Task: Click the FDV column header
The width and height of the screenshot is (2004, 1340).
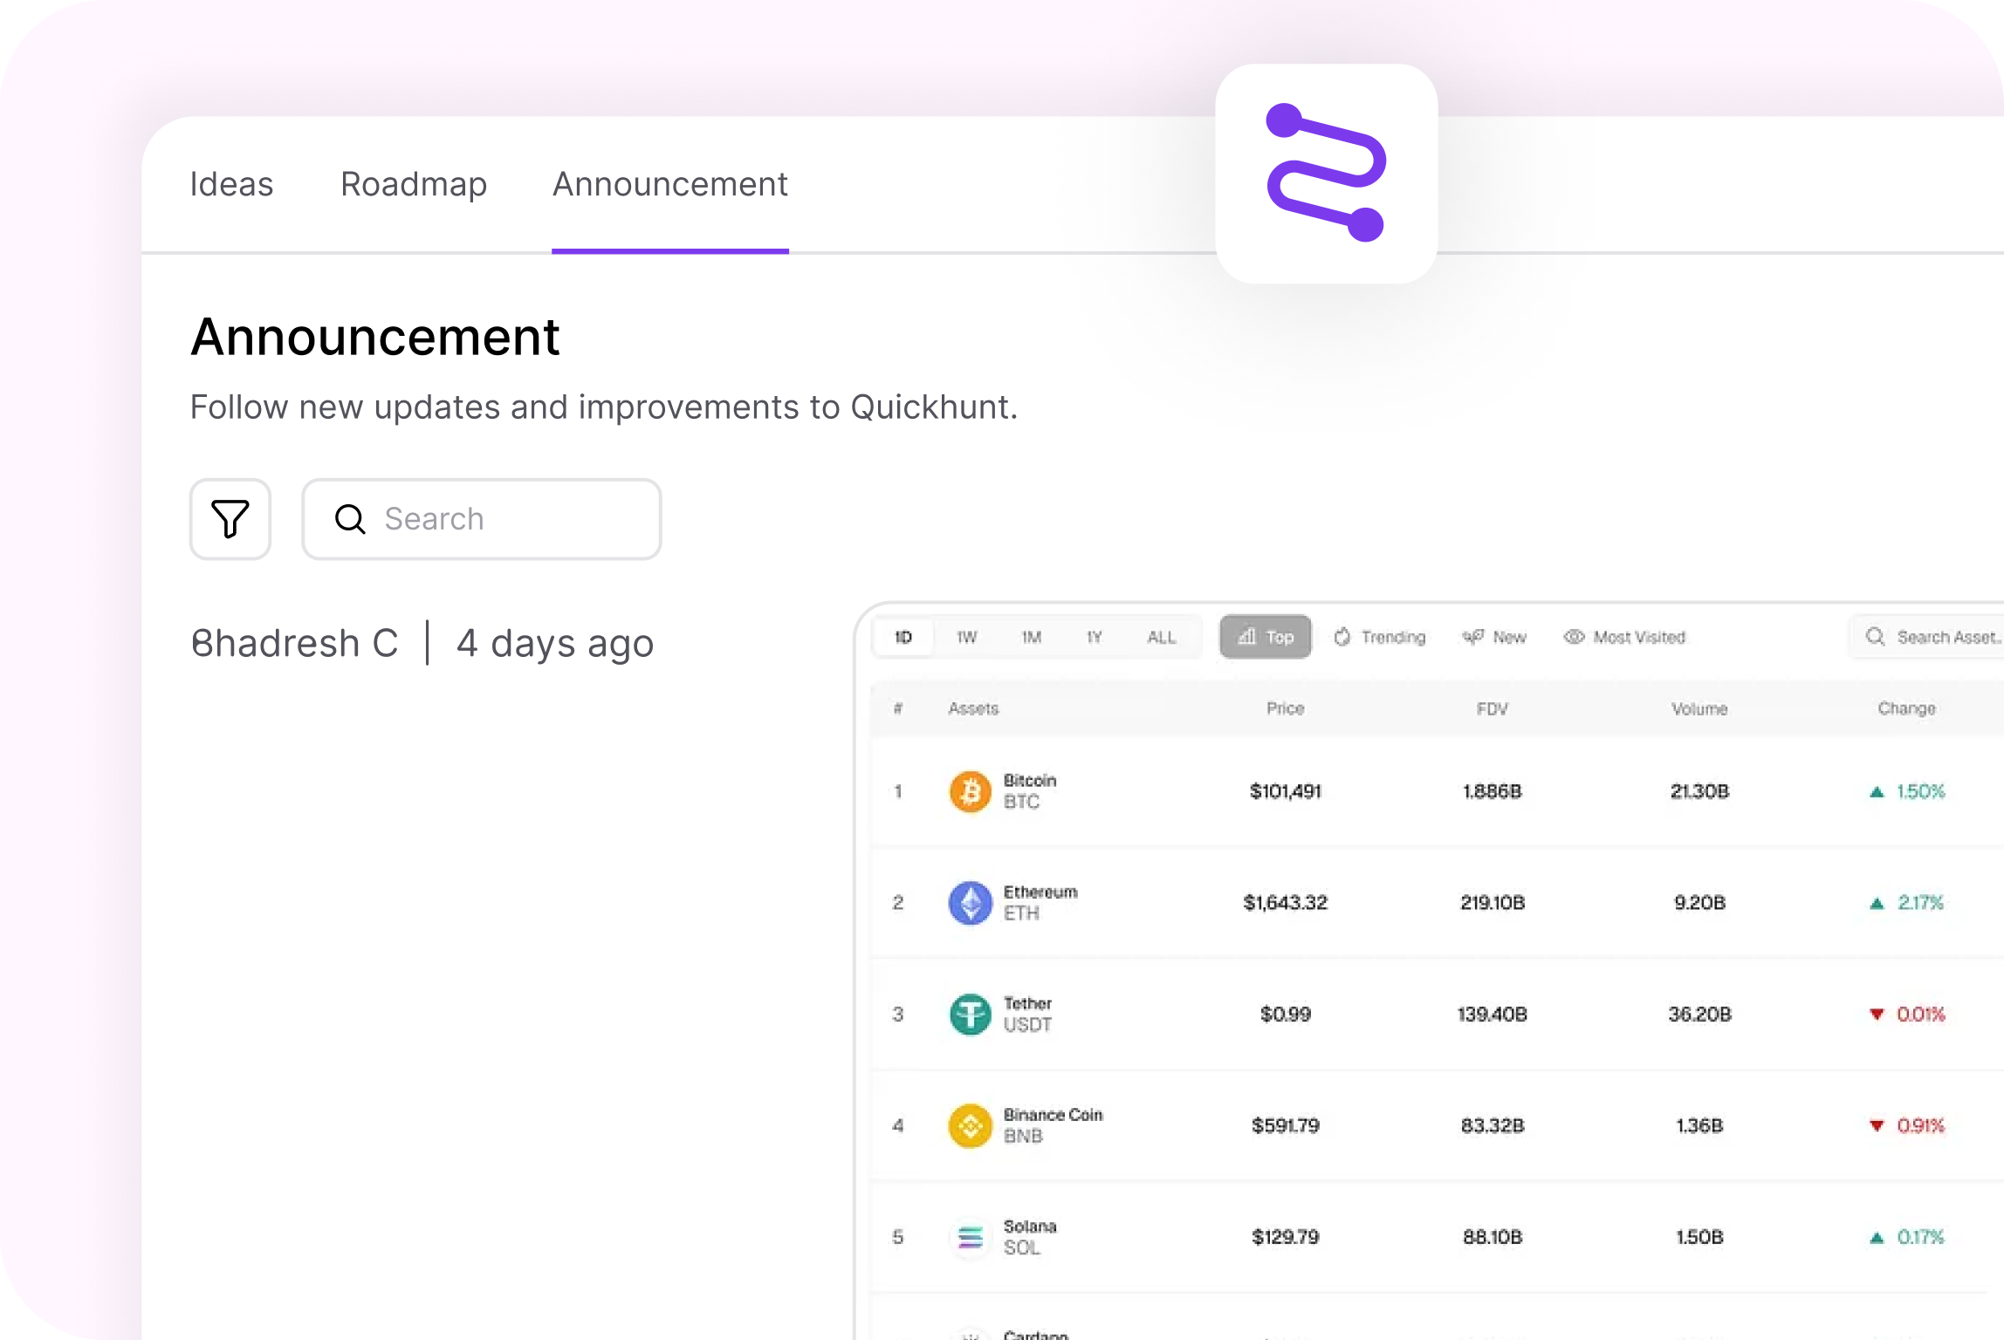Action: [x=1493, y=708]
